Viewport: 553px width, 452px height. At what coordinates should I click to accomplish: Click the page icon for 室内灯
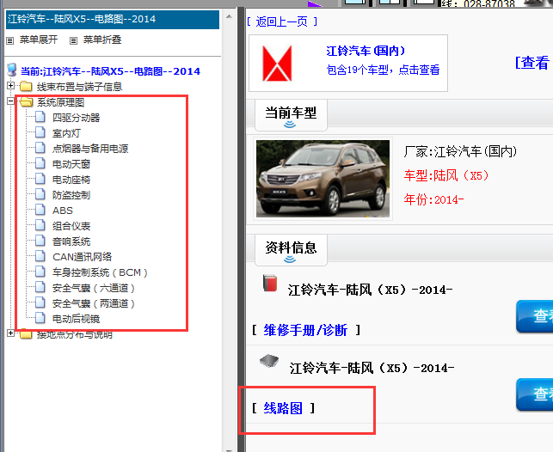coord(40,132)
